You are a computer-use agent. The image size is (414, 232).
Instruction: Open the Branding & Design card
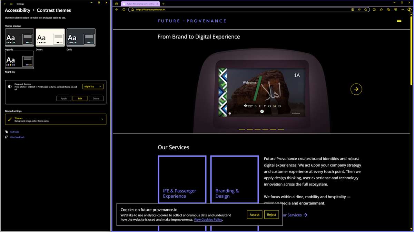pos(235,179)
